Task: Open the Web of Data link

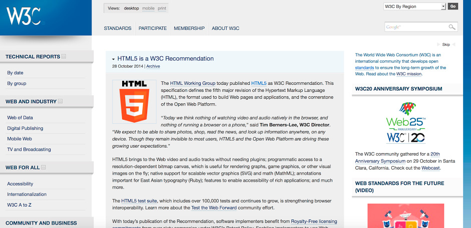Action: 20,118
